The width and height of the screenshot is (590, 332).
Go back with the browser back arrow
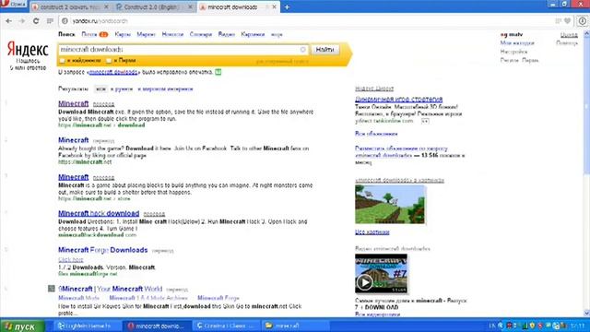coord(8,21)
